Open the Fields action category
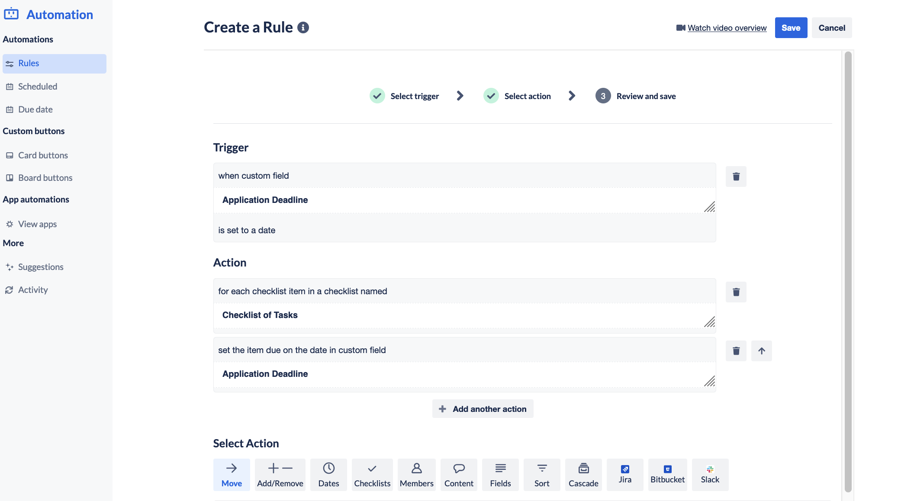The width and height of the screenshot is (914, 501). (500, 475)
